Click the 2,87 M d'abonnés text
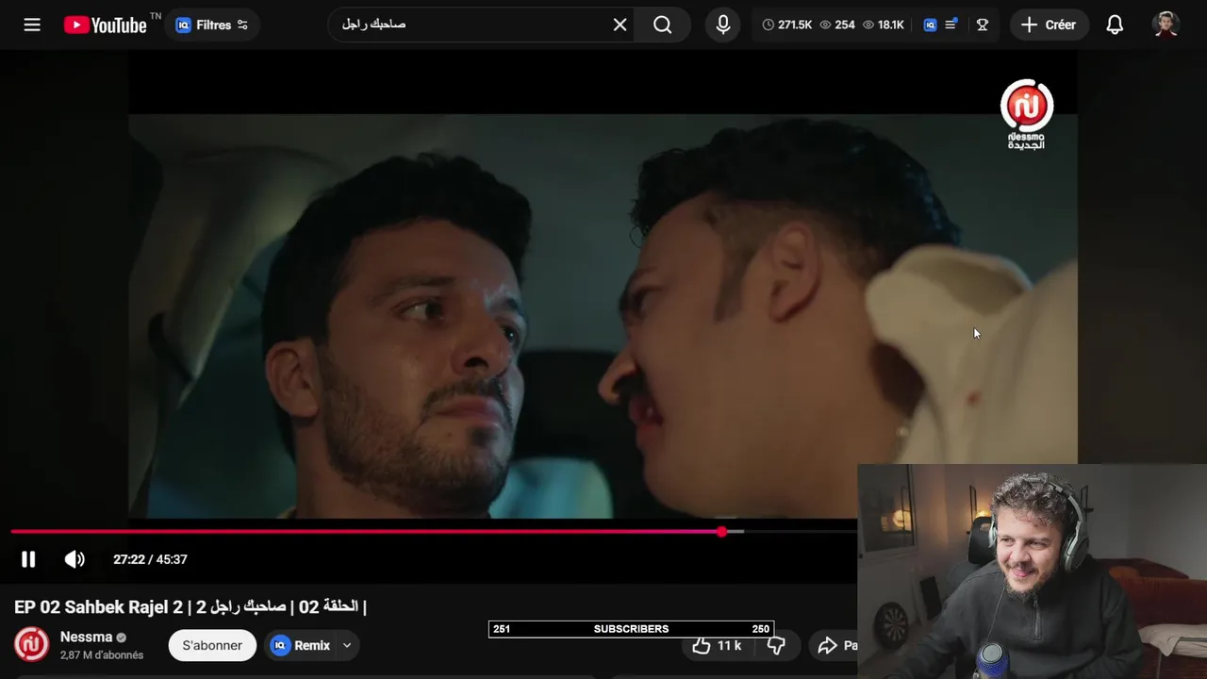Screen dimensions: 1207x679 pos(102,655)
